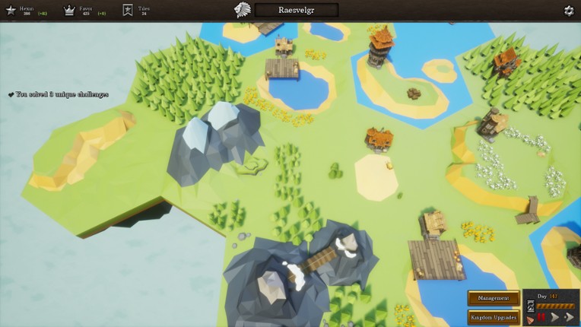Open the settings gear icon
Image resolution: width=581 pixels, height=327 pixels.
[569, 11]
